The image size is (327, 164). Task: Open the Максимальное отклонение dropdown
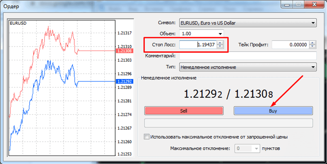pos(247,148)
